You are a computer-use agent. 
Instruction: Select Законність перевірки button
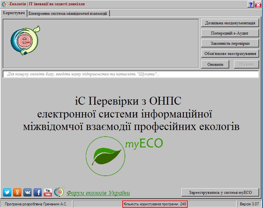(230, 43)
